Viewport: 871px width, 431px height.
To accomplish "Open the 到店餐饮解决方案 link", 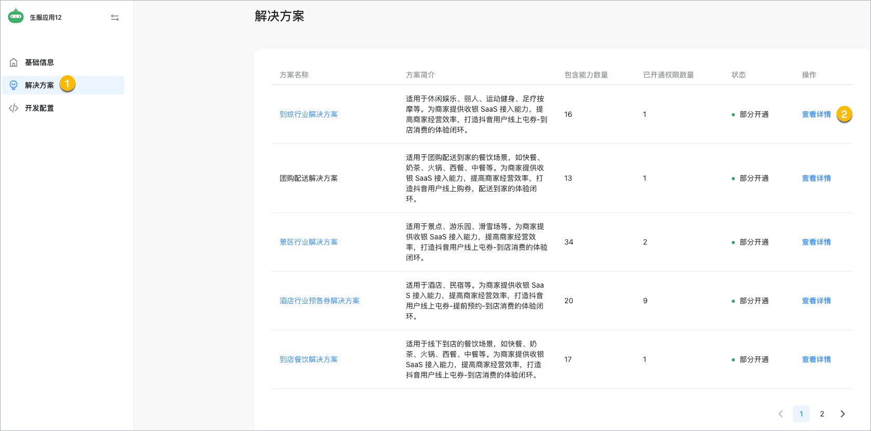I will 309,359.
